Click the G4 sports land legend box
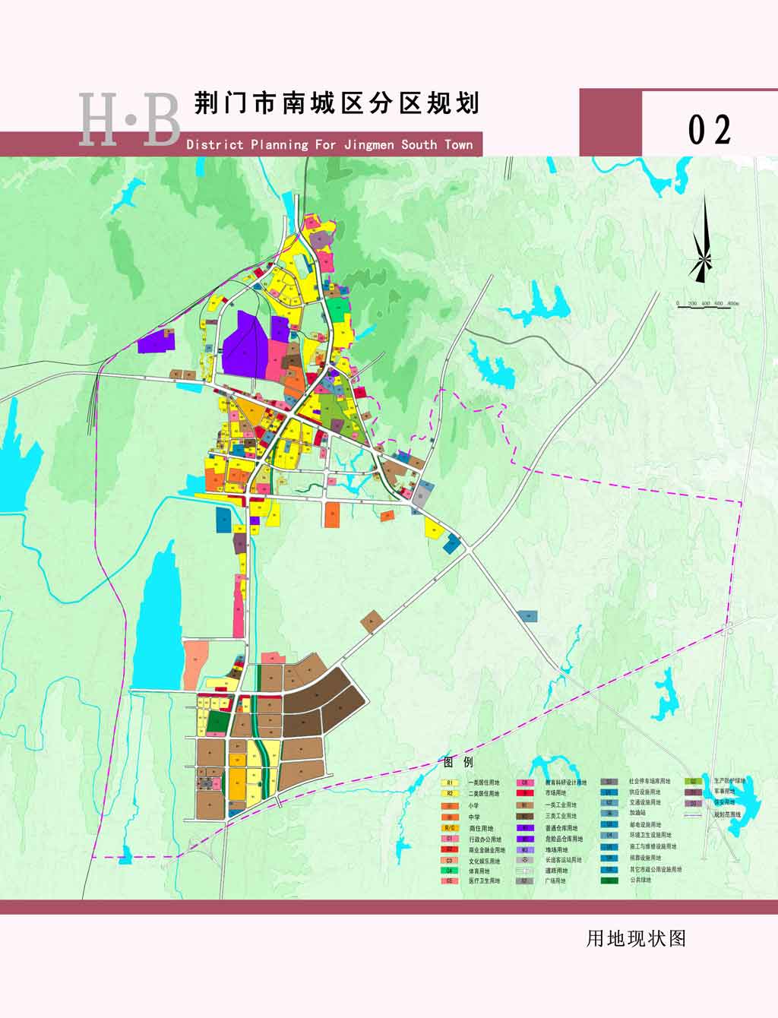The height and width of the screenshot is (1018, 778). coord(450,871)
